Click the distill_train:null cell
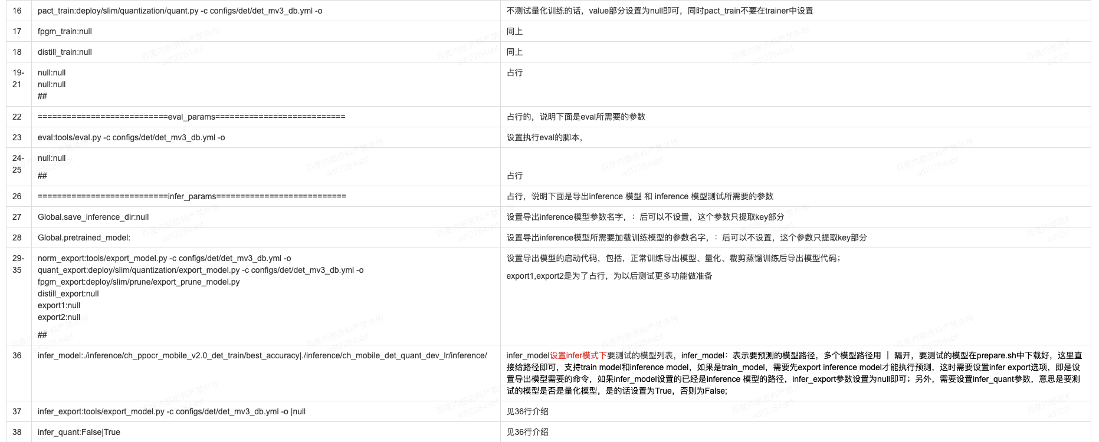The width and height of the screenshot is (1099, 442). [x=265, y=52]
